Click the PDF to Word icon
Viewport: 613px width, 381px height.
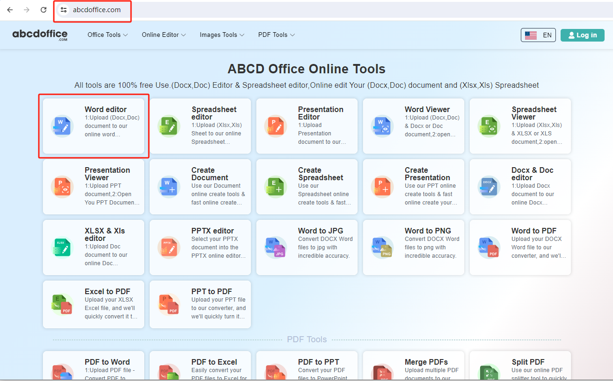(x=62, y=373)
